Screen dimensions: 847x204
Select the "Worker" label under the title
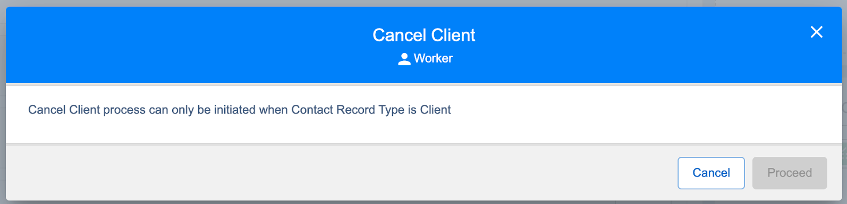(433, 58)
